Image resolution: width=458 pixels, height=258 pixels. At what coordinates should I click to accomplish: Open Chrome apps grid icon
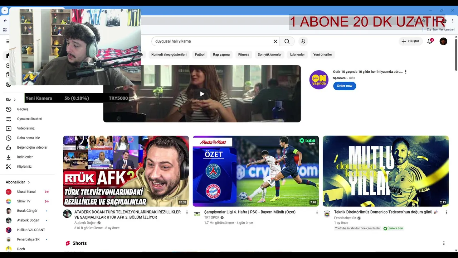pos(5,30)
